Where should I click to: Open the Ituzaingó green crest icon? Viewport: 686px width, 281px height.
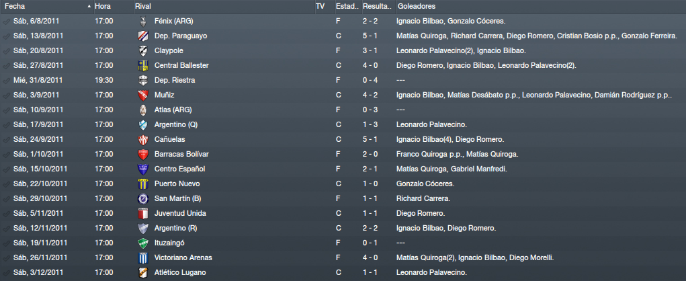pos(142,243)
